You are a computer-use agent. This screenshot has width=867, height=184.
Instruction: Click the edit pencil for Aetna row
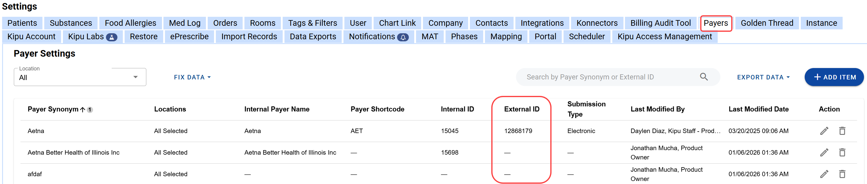[824, 131]
